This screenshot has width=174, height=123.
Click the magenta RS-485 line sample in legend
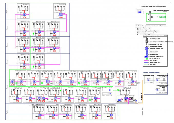tap(146, 61)
